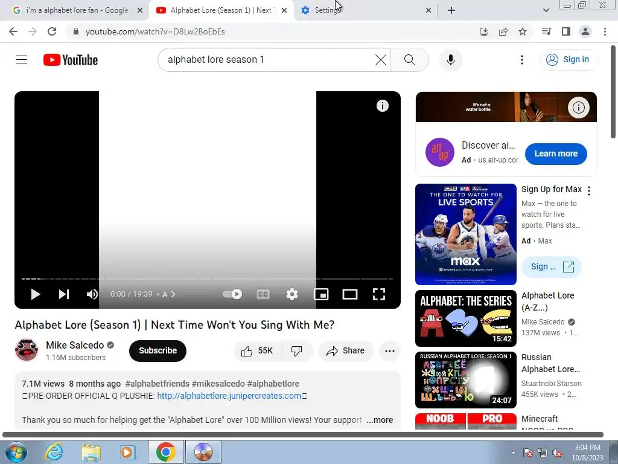Click Learn more on air up ad
The image size is (618, 464).
[556, 153]
